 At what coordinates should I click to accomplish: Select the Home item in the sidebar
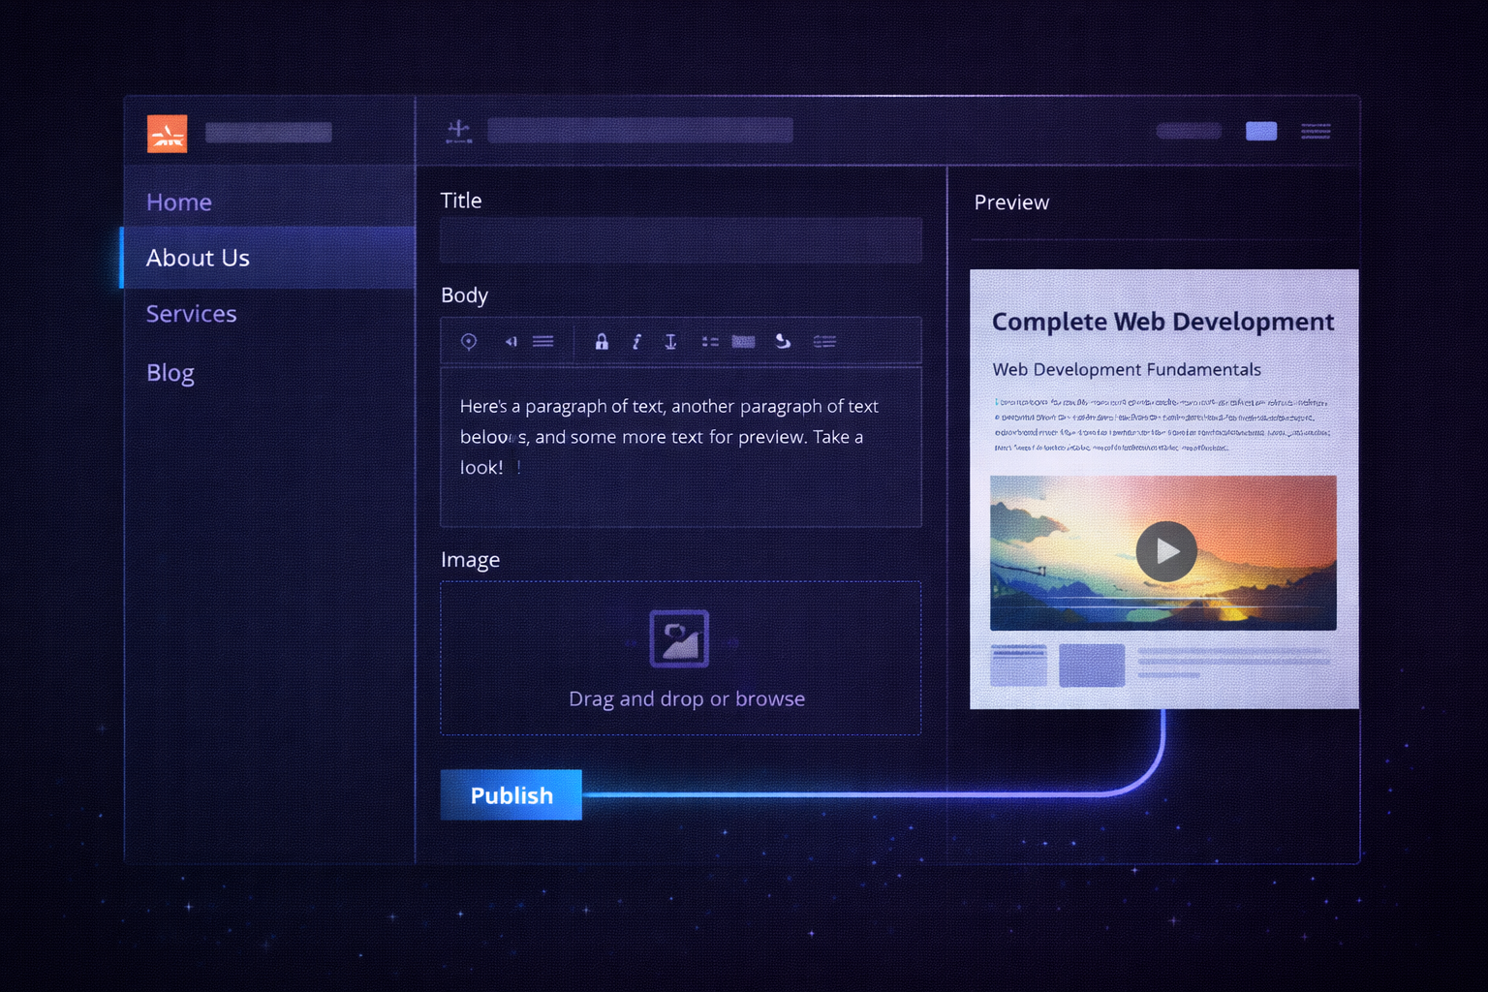tap(179, 201)
